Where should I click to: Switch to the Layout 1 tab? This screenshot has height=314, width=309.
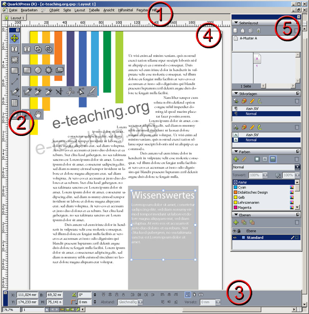15,18
